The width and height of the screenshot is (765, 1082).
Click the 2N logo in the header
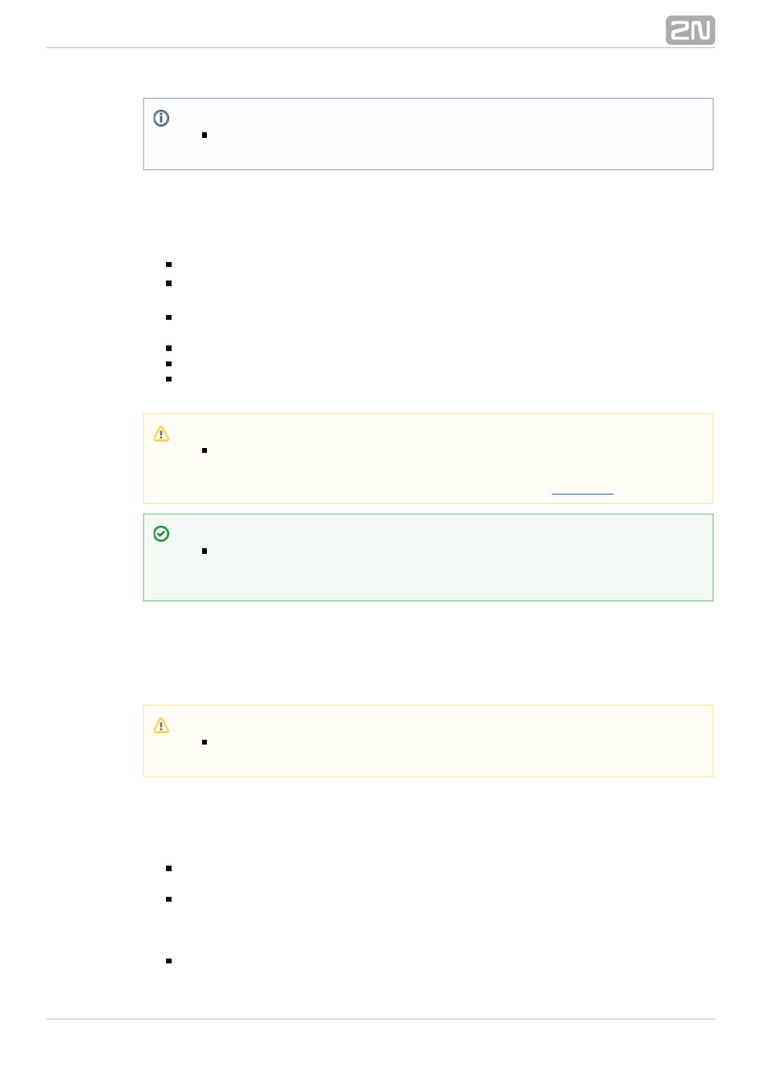[x=690, y=30]
